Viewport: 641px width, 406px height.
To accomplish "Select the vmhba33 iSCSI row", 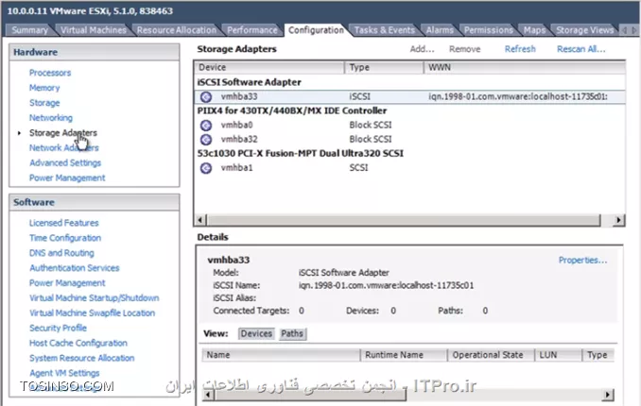I will tap(410, 97).
